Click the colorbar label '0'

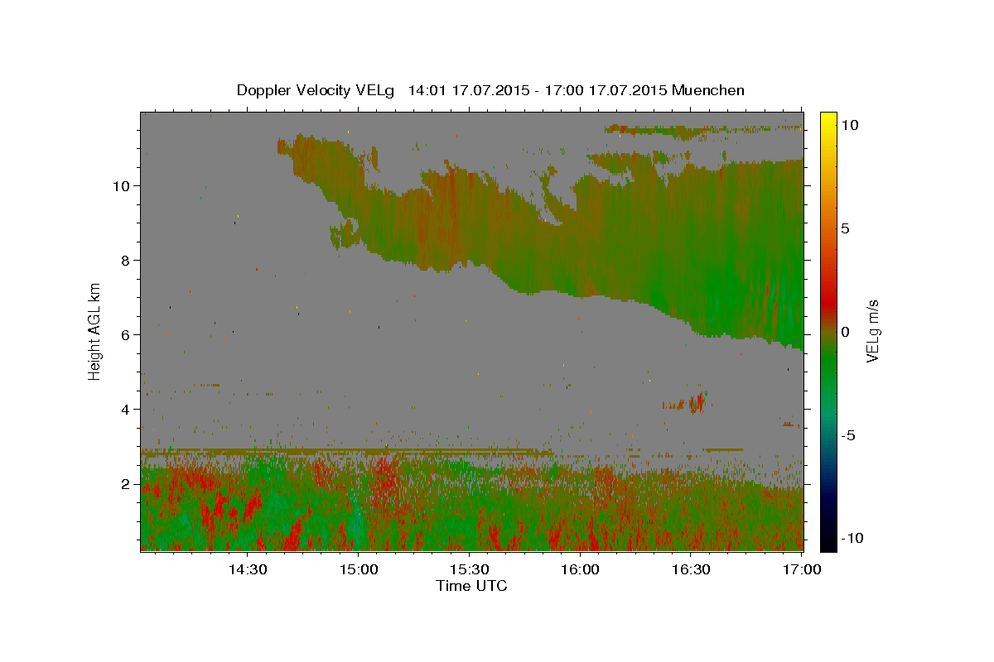(845, 332)
